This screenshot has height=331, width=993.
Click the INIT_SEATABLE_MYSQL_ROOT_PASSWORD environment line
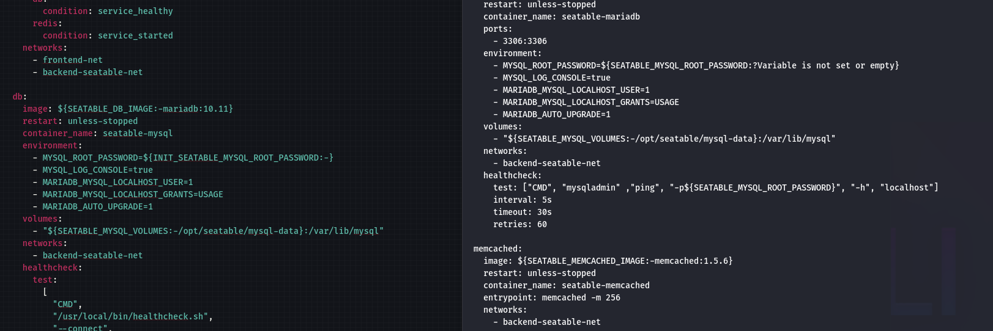[x=183, y=158]
